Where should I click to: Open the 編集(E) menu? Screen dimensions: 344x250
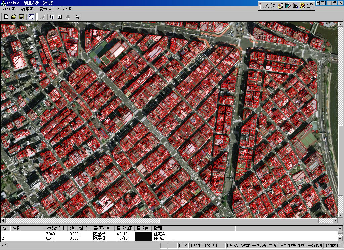point(28,9)
